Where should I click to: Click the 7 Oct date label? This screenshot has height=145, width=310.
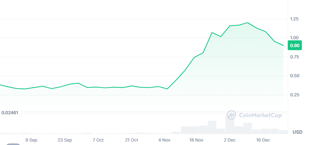[x=98, y=140]
